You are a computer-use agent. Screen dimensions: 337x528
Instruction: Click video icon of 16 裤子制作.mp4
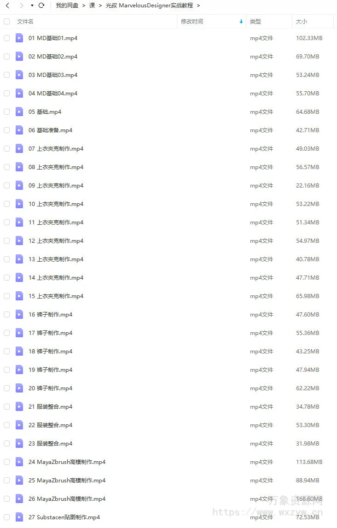tap(19, 315)
